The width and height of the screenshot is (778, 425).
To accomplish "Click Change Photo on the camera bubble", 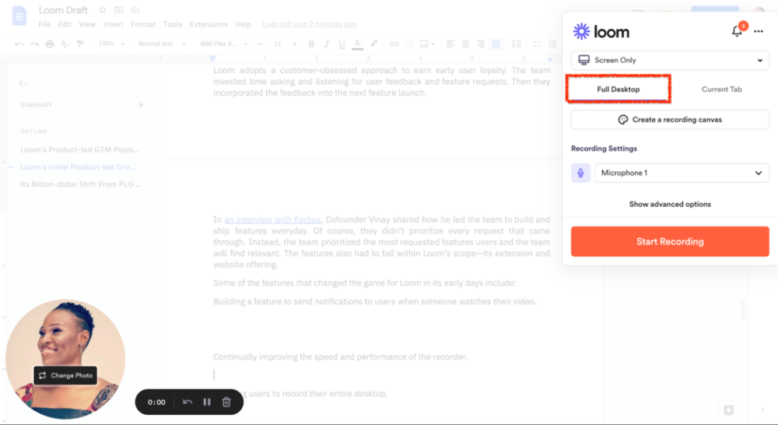I will point(65,375).
